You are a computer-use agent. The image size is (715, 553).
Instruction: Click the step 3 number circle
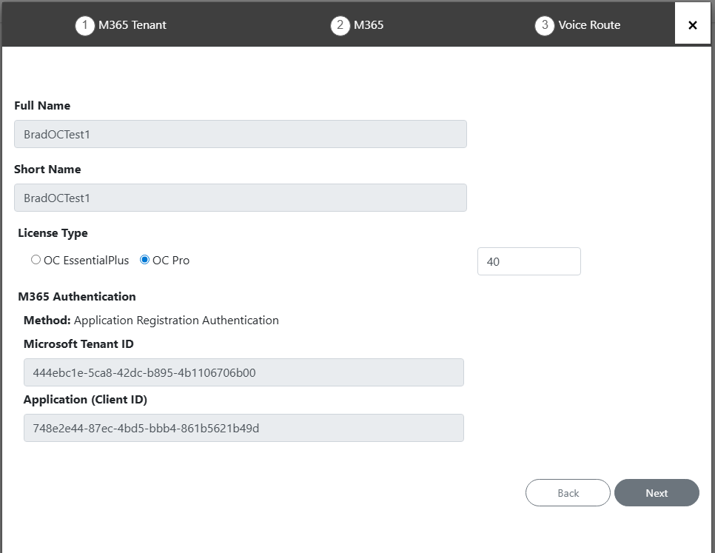point(545,26)
